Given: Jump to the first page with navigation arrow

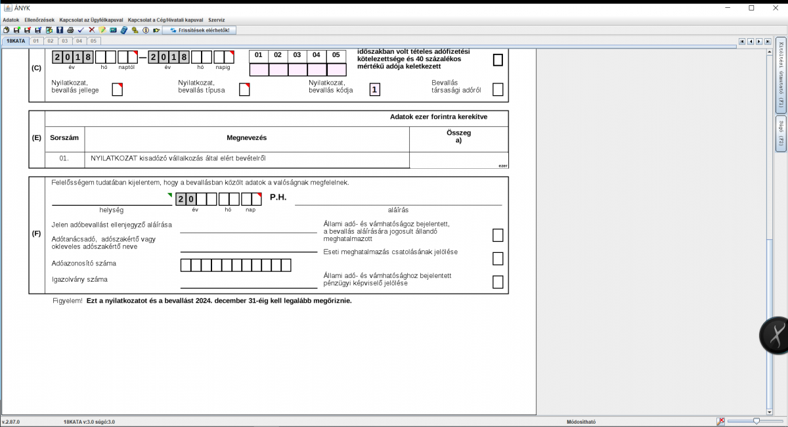Looking at the screenshot, I should point(742,41).
